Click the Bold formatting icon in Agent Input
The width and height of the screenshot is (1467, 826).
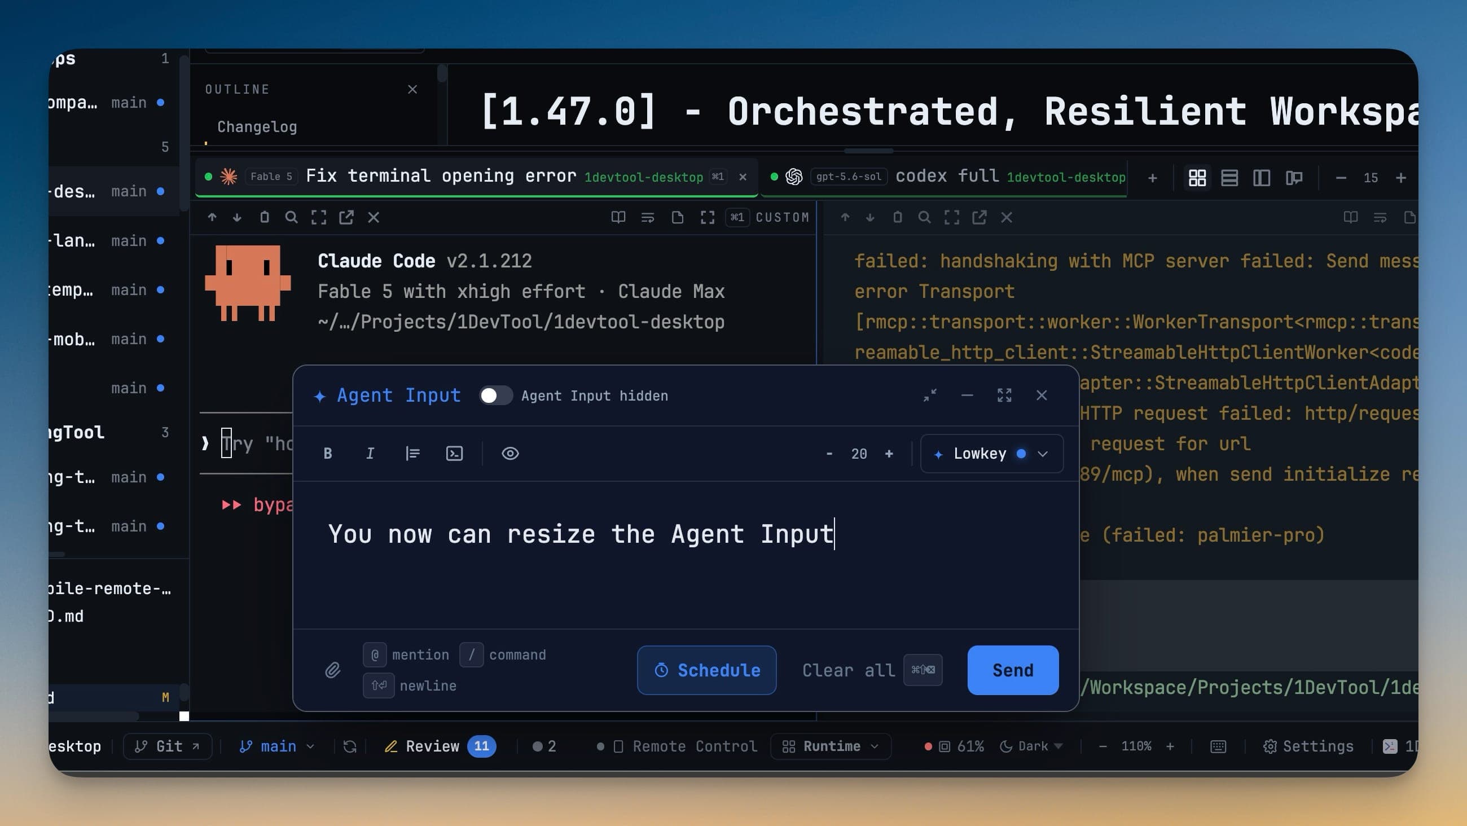327,454
